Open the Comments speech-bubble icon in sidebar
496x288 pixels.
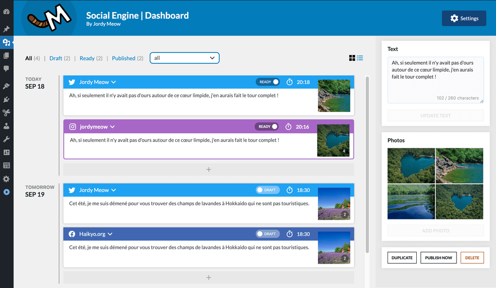coord(6,68)
